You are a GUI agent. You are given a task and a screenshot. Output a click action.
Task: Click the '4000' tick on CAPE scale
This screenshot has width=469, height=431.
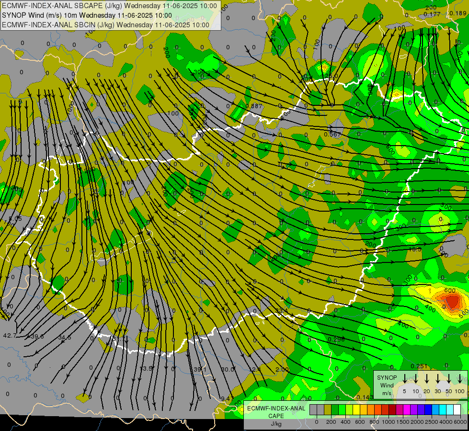pyautogui.click(x=446, y=422)
